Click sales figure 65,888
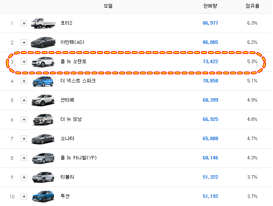Viewport: 273px width, 206px height. tap(210, 139)
